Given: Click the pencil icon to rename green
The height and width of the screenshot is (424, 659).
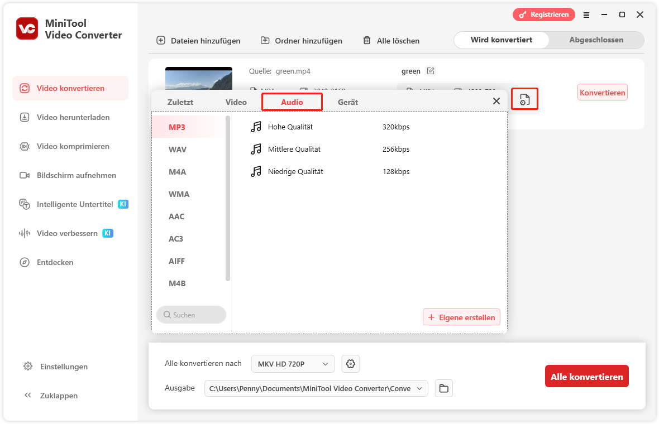Looking at the screenshot, I should tap(431, 71).
